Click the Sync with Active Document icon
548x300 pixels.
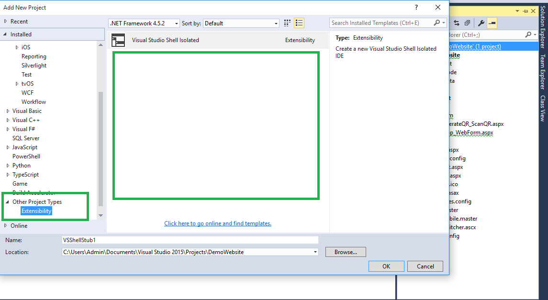[456, 22]
